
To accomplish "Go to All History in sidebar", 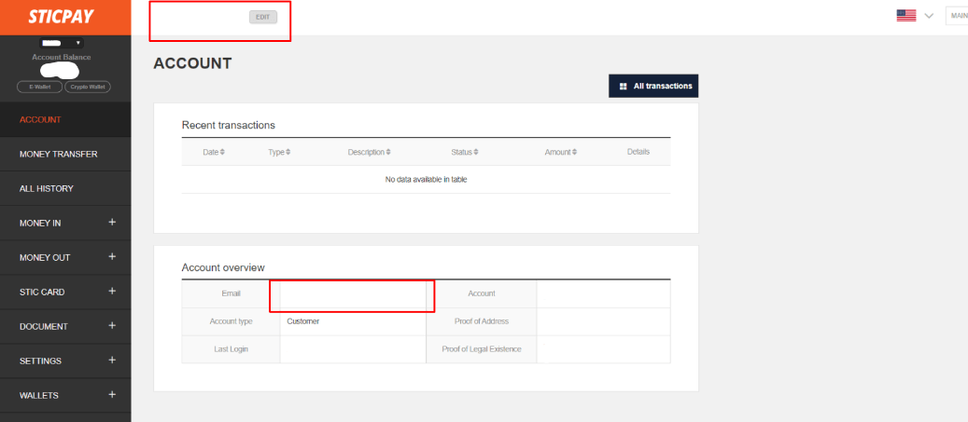I will click(x=47, y=188).
